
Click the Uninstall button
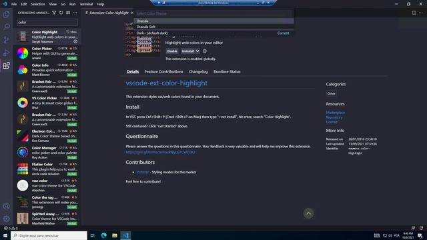[x=187, y=51]
